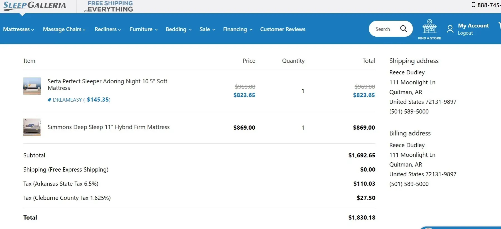The image size is (501, 229).
Task: Click the DREAMEASY coupon tag icon
Action: (x=49, y=100)
